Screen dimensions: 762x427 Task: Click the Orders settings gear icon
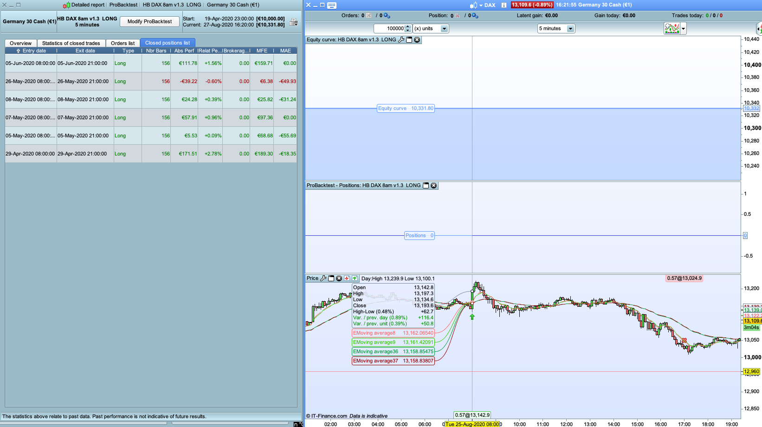tap(387, 16)
